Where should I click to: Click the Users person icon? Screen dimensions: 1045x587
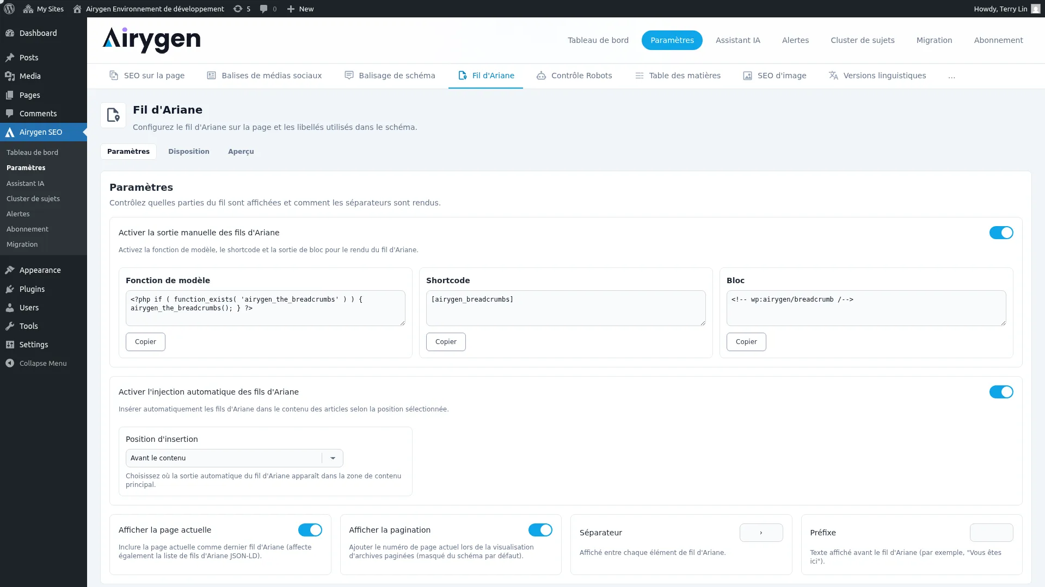pyautogui.click(x=10, y=308)
